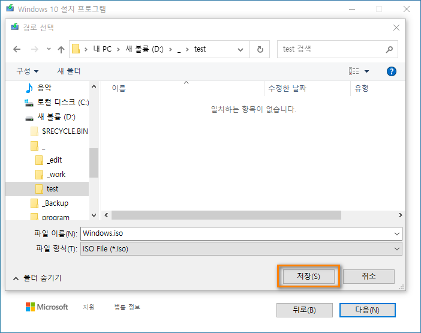
Task: Expand the address bar history dropdown
Action: point(240,50)
